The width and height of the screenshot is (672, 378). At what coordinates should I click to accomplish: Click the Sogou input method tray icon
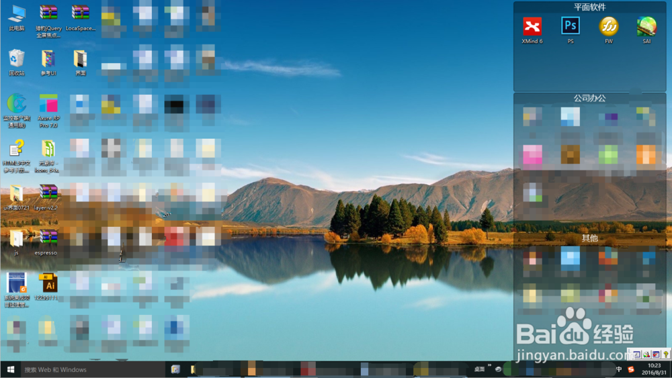631,369
